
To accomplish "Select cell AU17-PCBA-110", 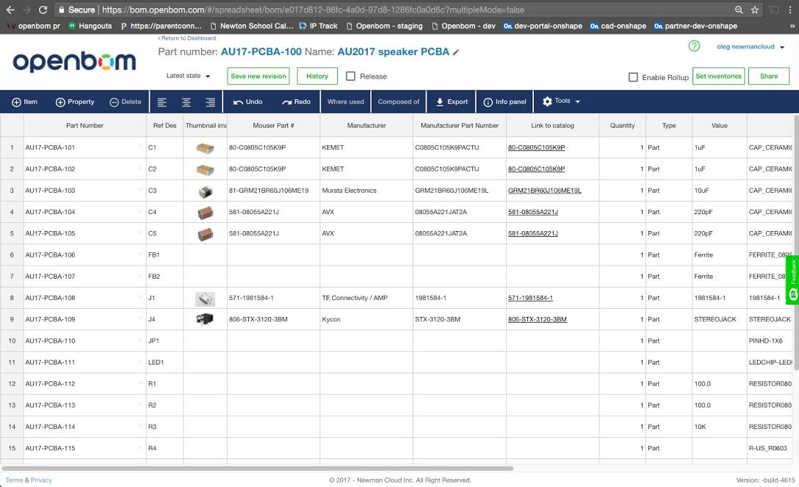I will [x=84, y=340].
